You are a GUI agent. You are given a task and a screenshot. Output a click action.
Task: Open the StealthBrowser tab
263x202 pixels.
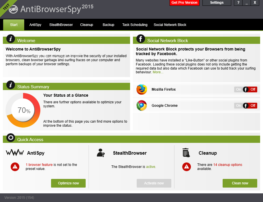point(61,25)
